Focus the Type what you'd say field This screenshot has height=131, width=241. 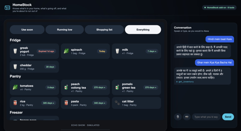[x=206, y=117]
